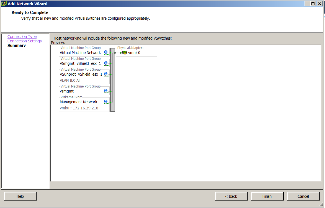
Task: Click the vmnic0 network adapter icon
Action: coord(125,53)
